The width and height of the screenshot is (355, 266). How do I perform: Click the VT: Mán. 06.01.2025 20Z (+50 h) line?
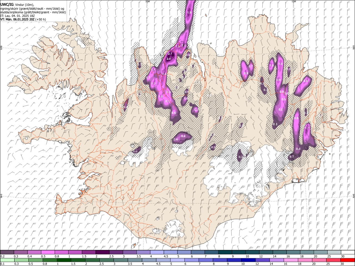pos(23,19)
